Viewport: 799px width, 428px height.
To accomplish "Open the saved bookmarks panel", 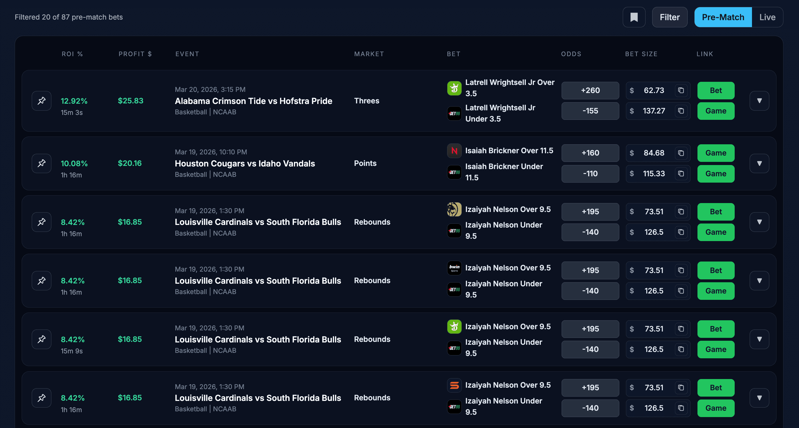I will 634,17.
